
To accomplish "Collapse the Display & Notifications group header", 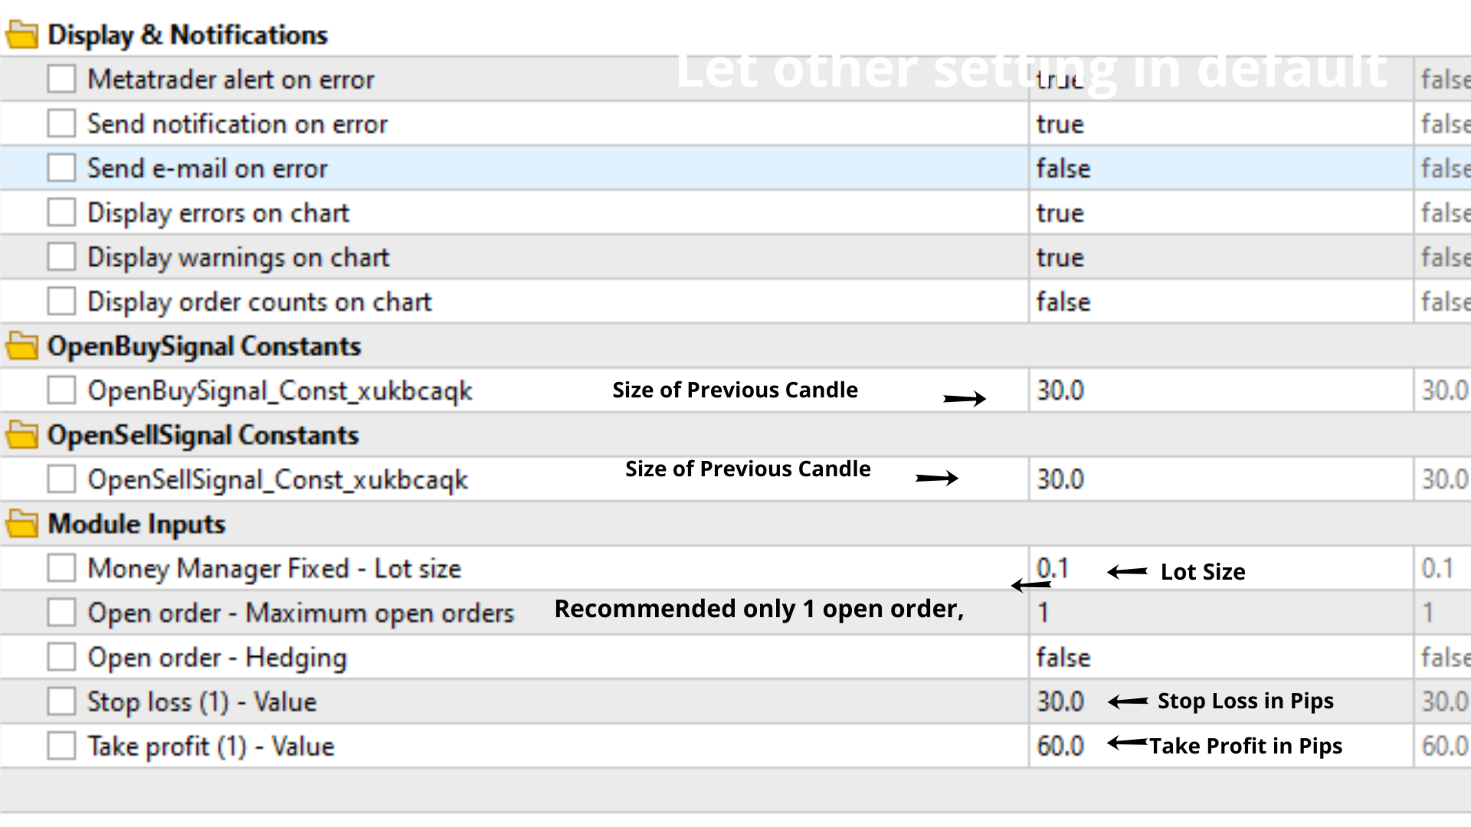I will point(188,35).
